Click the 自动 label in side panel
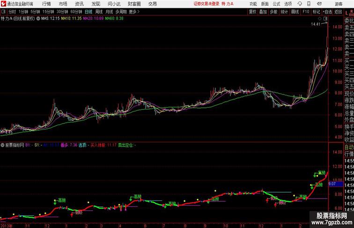 [x=349, y=147]
